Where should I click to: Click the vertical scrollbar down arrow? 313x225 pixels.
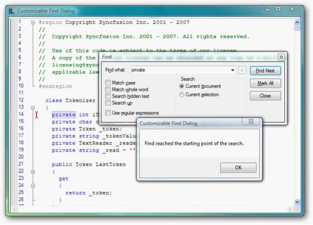click(297, 202)
